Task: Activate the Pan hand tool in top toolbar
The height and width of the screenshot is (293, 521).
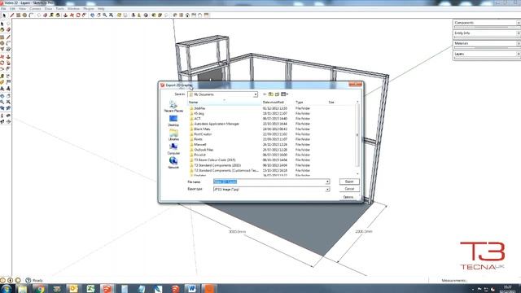Action: (99, 15)
